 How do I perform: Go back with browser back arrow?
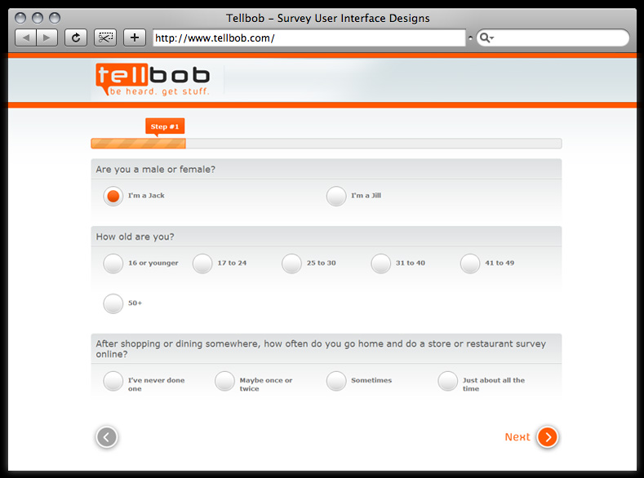26,38
